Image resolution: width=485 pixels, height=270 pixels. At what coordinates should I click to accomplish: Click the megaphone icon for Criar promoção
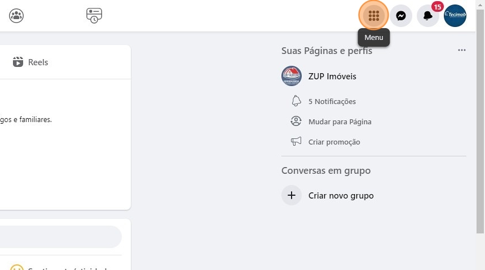(x=296, y=142)
